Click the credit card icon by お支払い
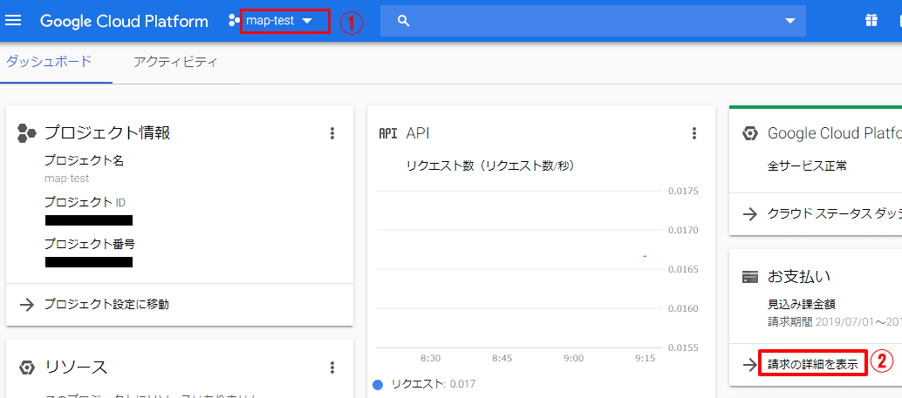This screenshot has height=398, width=902. [x=749, y=277]
